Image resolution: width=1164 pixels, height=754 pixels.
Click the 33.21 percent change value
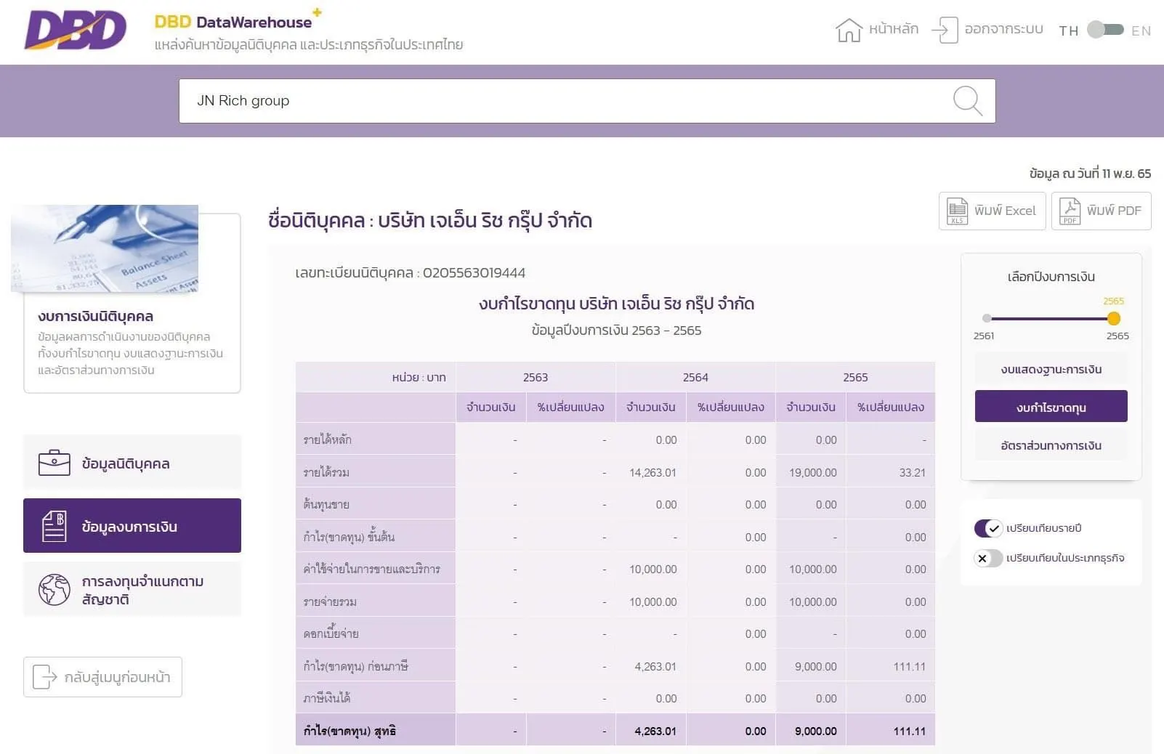pyautogui.click(x=913, y=472)
